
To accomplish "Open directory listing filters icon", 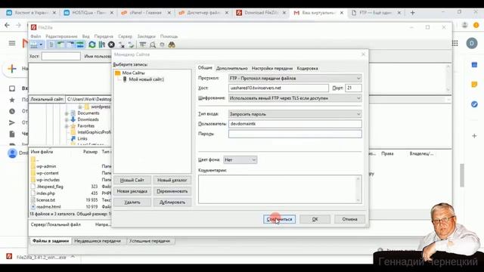I will pyautogui.click(x=142, y=45).
